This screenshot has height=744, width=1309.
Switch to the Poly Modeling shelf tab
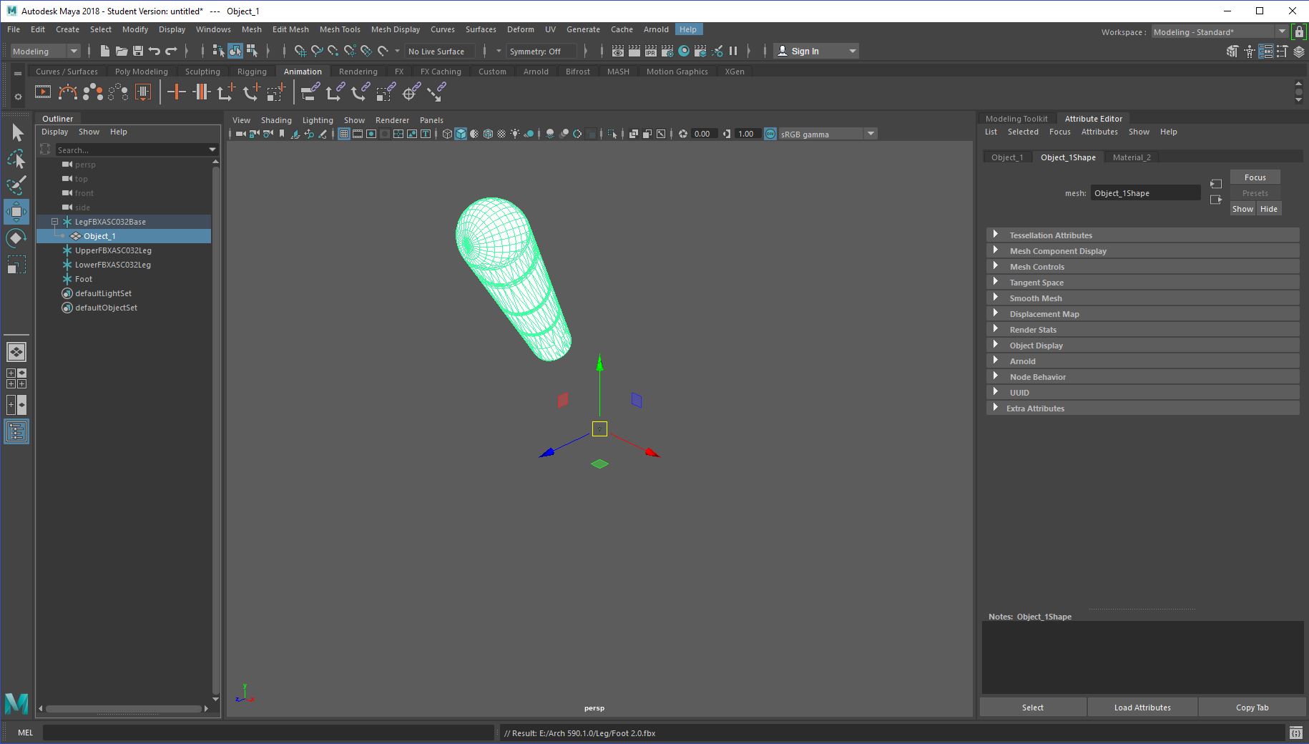pyautogui.click(x=141, y=71)
